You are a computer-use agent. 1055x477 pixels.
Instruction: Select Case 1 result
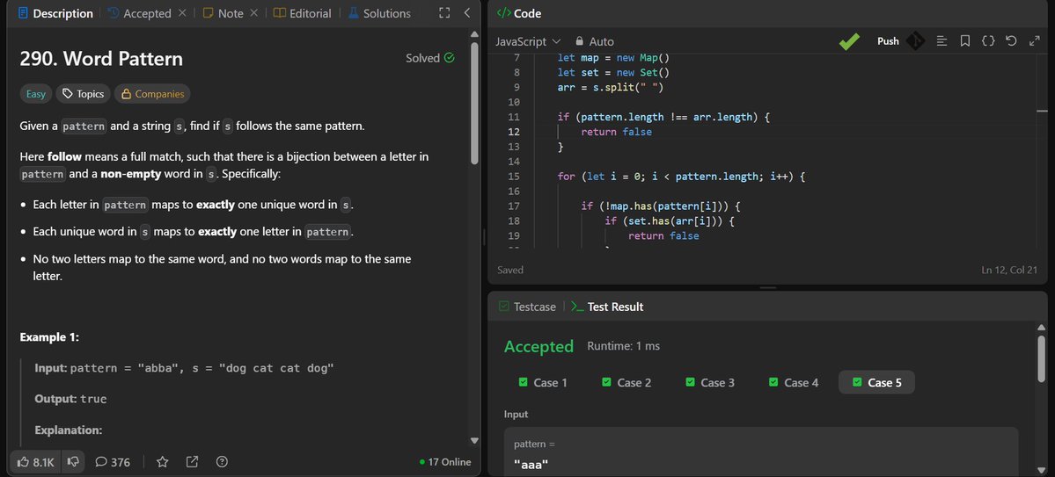click(x=542, y=382)
